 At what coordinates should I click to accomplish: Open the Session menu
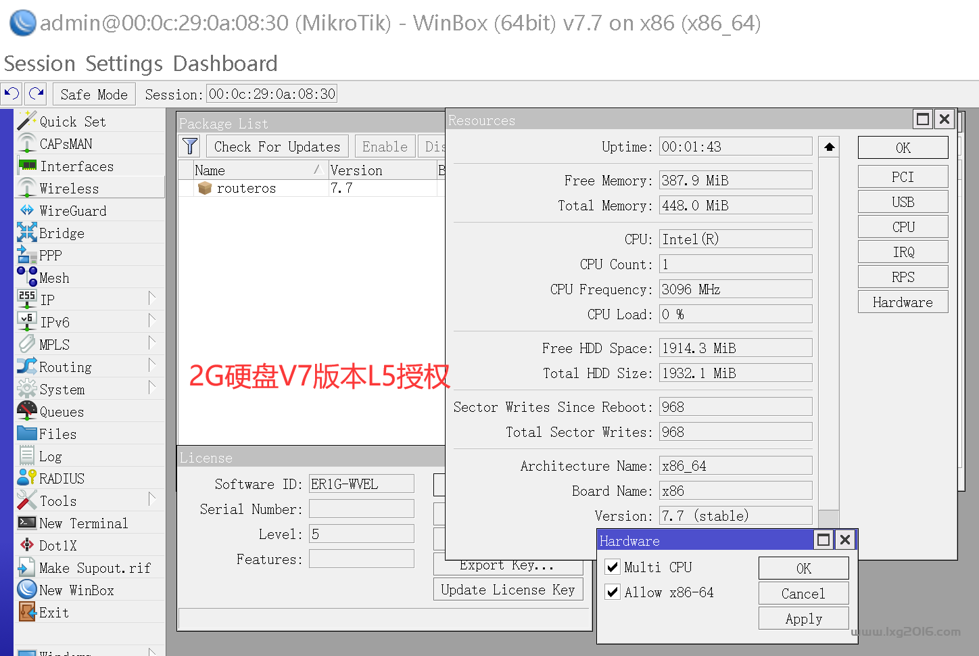click(x=40, y=64)
